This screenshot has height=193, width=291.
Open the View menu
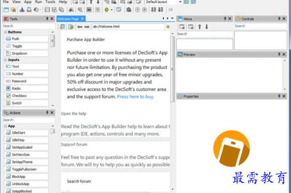pyautogui.click(x=16, y=2)
